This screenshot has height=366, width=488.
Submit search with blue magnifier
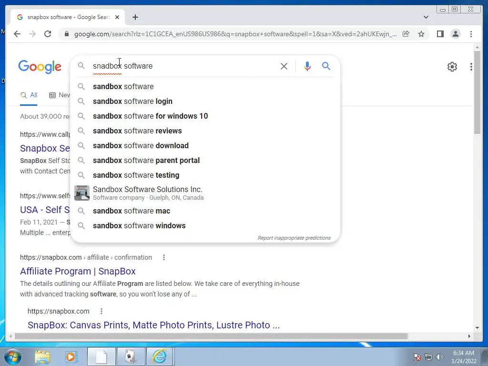[326, 66]
